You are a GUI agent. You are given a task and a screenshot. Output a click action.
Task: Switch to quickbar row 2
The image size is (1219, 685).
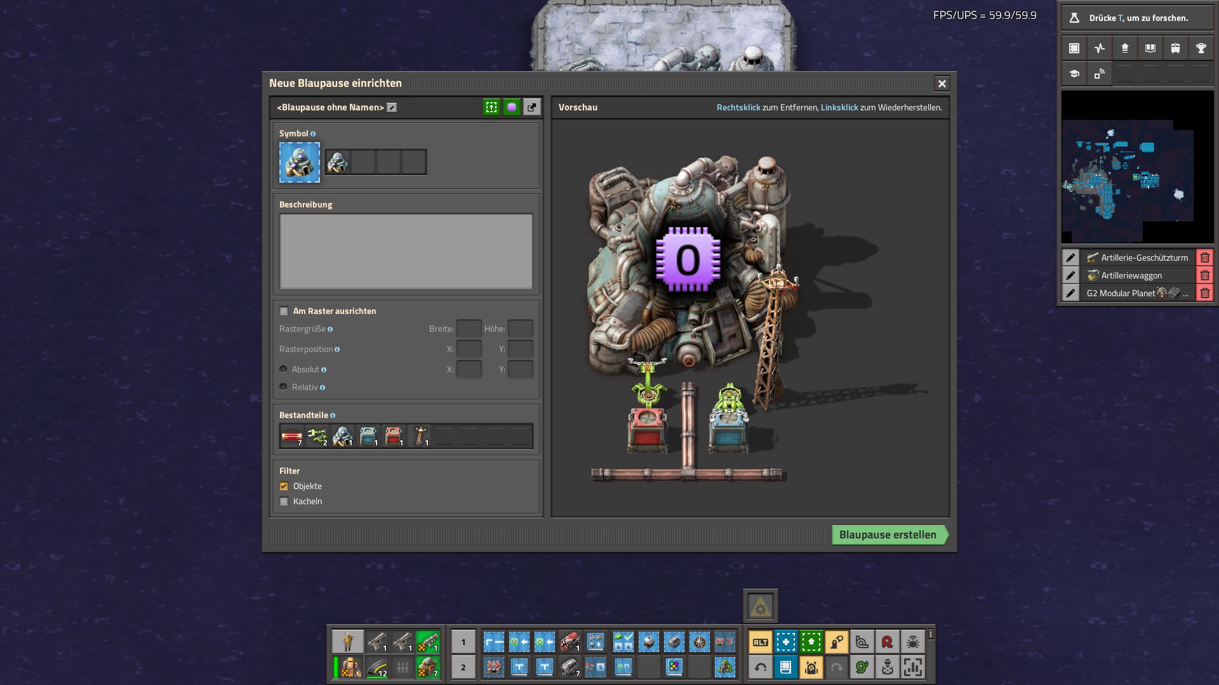click(x=463, y=667)
